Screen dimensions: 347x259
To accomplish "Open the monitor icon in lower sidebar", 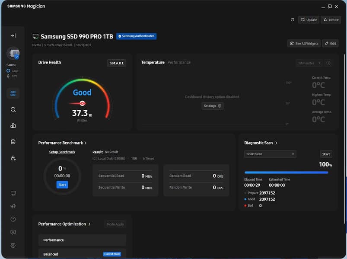I will click(x=13, y=193).
